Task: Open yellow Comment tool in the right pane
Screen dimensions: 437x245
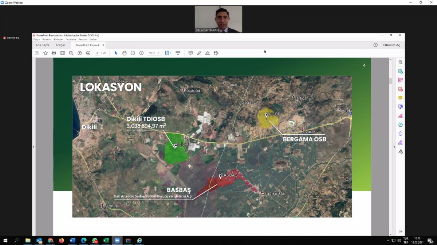Action: point(401,98)
